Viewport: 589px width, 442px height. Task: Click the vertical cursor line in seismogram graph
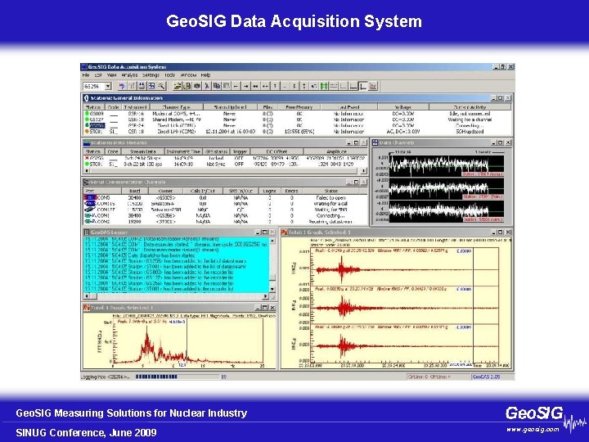(473, 304)
